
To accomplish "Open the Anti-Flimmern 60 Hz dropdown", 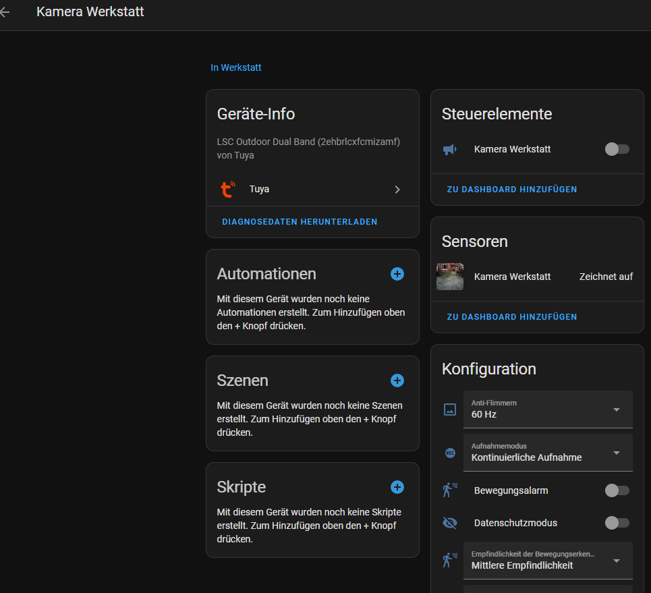I will pyautogui.click(x=548, y=410).
